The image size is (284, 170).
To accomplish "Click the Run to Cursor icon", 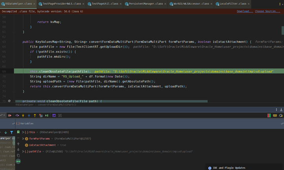I will pyautogui.click(x=47, y=116).
